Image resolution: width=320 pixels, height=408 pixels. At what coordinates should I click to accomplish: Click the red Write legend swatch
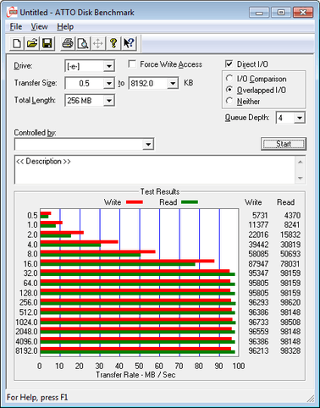(x=135, y=202)
